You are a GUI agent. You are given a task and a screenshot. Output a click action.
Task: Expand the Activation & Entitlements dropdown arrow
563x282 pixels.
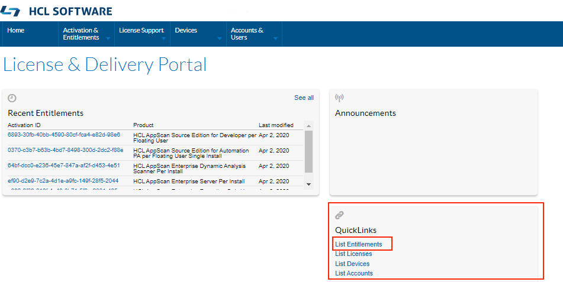pos(108,38)
